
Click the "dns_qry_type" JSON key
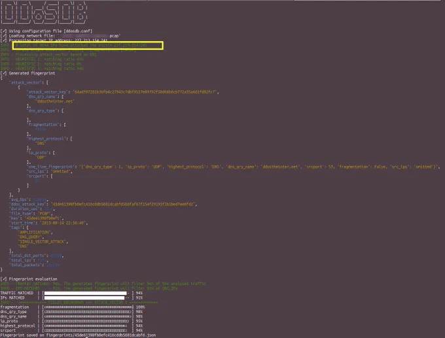pyautogui.click(x=43, y=110)
